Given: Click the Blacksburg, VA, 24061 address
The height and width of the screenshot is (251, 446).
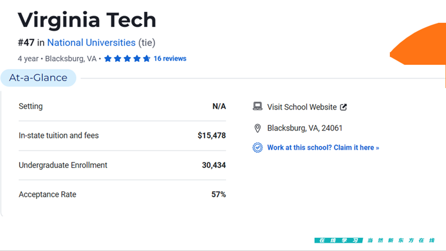Looking at the screenshot, I should [305, 128].
